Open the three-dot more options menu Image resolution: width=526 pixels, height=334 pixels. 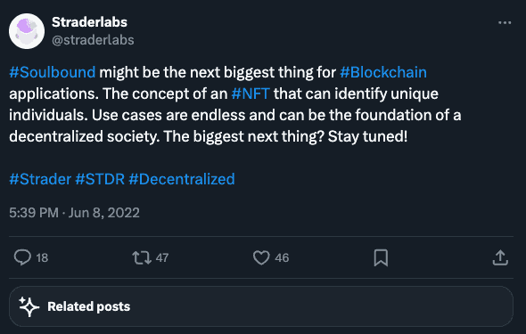tap(505, 23)
